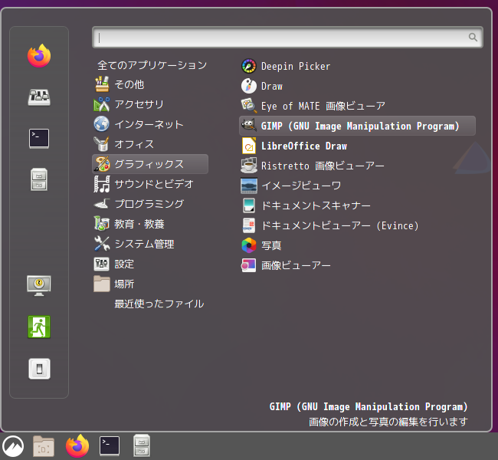
Task: Click the Evince document viewer icon
Action: (x=249, y=225)
